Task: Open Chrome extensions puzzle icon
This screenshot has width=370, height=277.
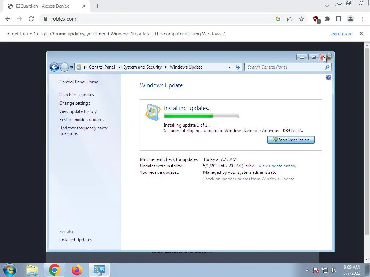Action: point(327,19)
